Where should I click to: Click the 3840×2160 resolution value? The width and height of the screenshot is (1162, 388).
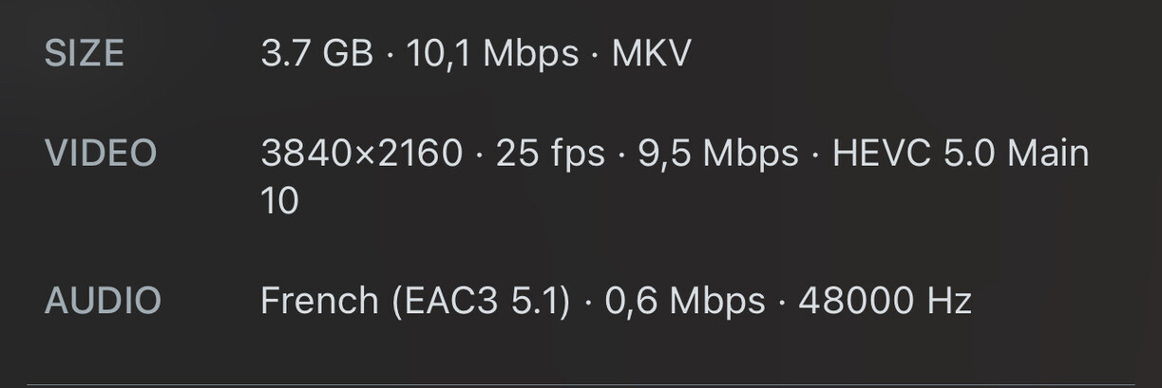point(361,154)
